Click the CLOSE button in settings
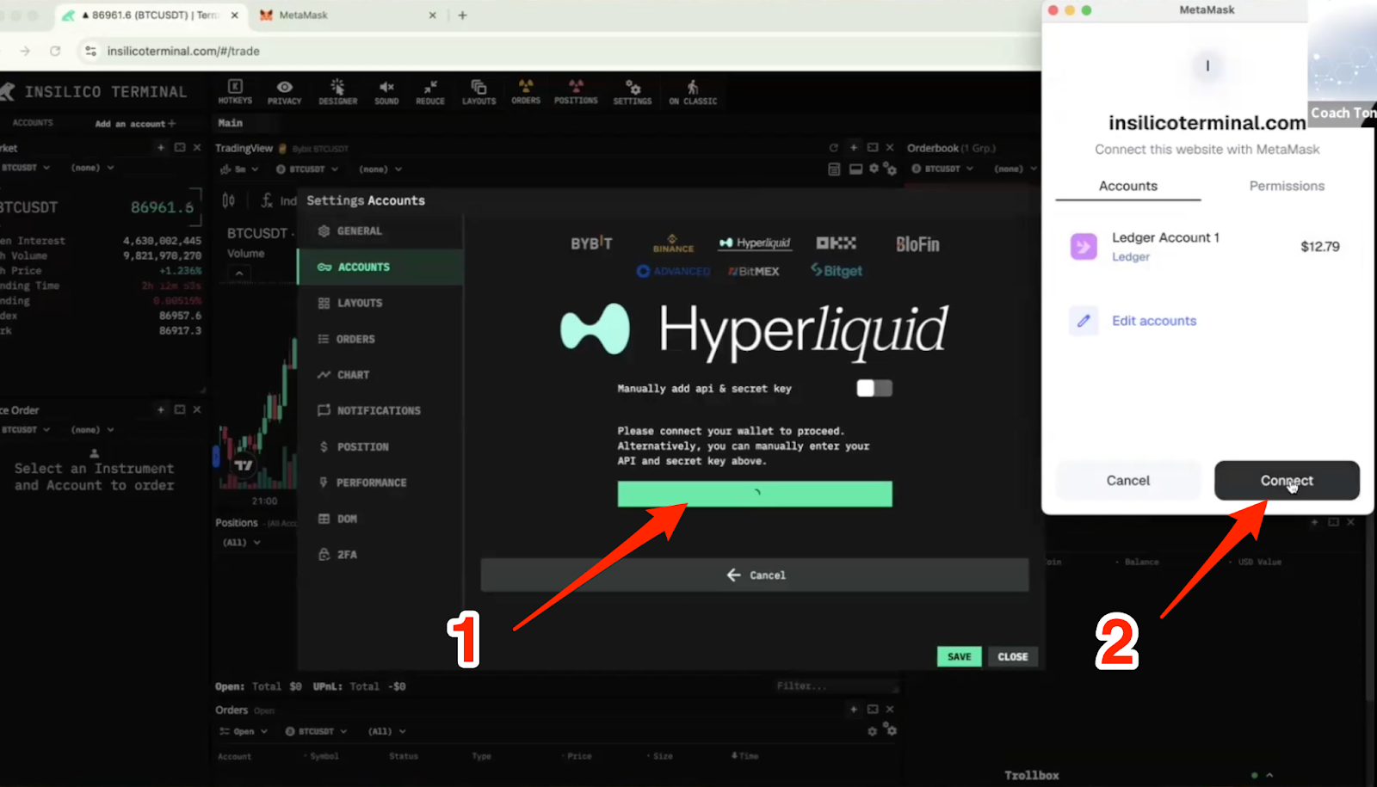Viewport: 1377px width, 787px height. [x=1013, y=656]
